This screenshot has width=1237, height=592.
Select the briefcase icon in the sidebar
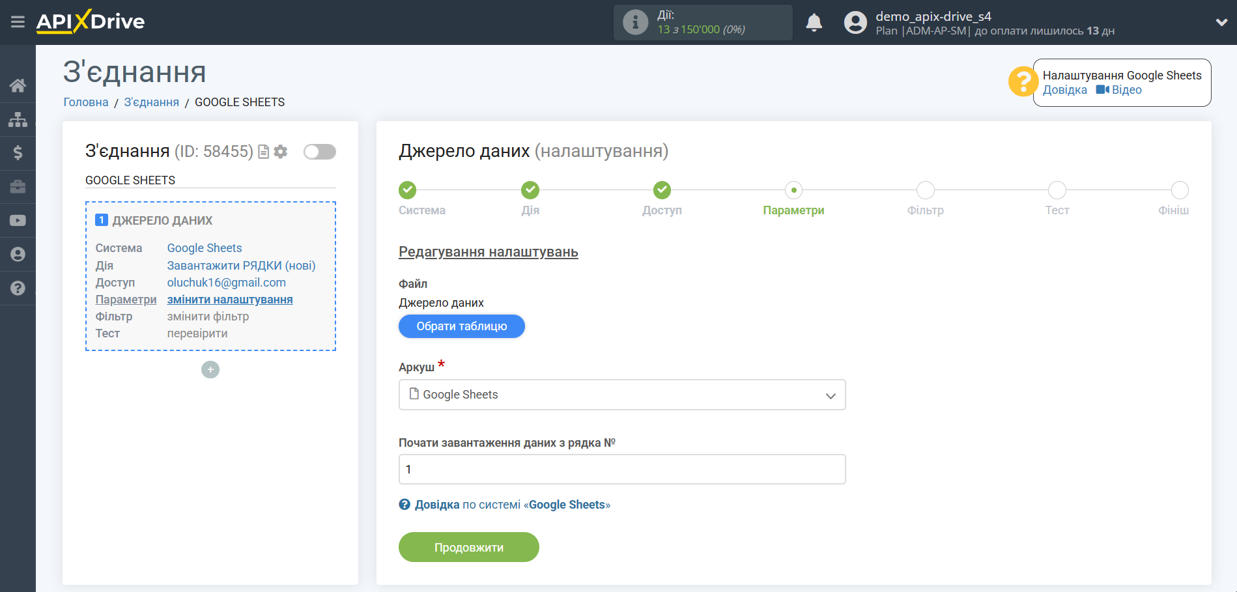pyautogui.click(x=18, y=187)
